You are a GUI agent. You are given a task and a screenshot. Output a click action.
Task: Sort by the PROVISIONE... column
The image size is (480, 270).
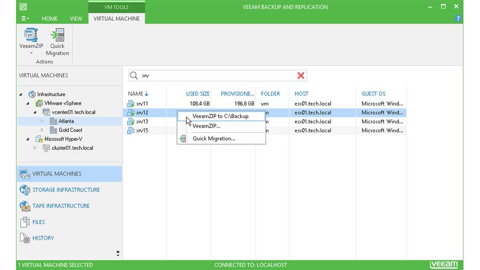click(237, 94)
